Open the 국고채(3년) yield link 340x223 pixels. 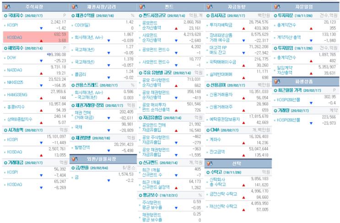pos(84,50)
